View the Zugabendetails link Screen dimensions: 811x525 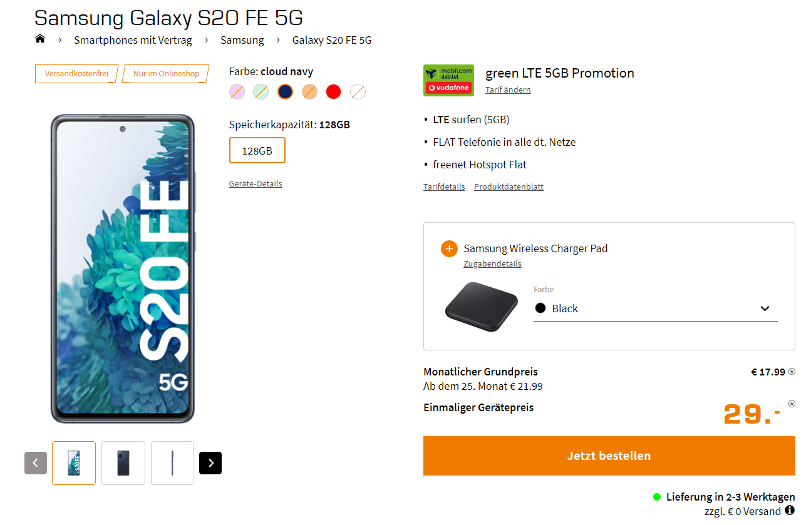tap(492, 263)
